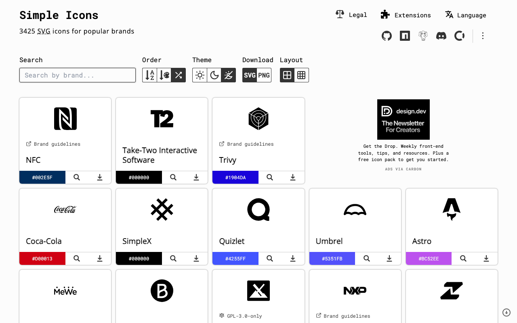517x323 pixels.
Task: Open the GPL-3.0-only license link
Action: pyautogui.click(x=241, y=316)
